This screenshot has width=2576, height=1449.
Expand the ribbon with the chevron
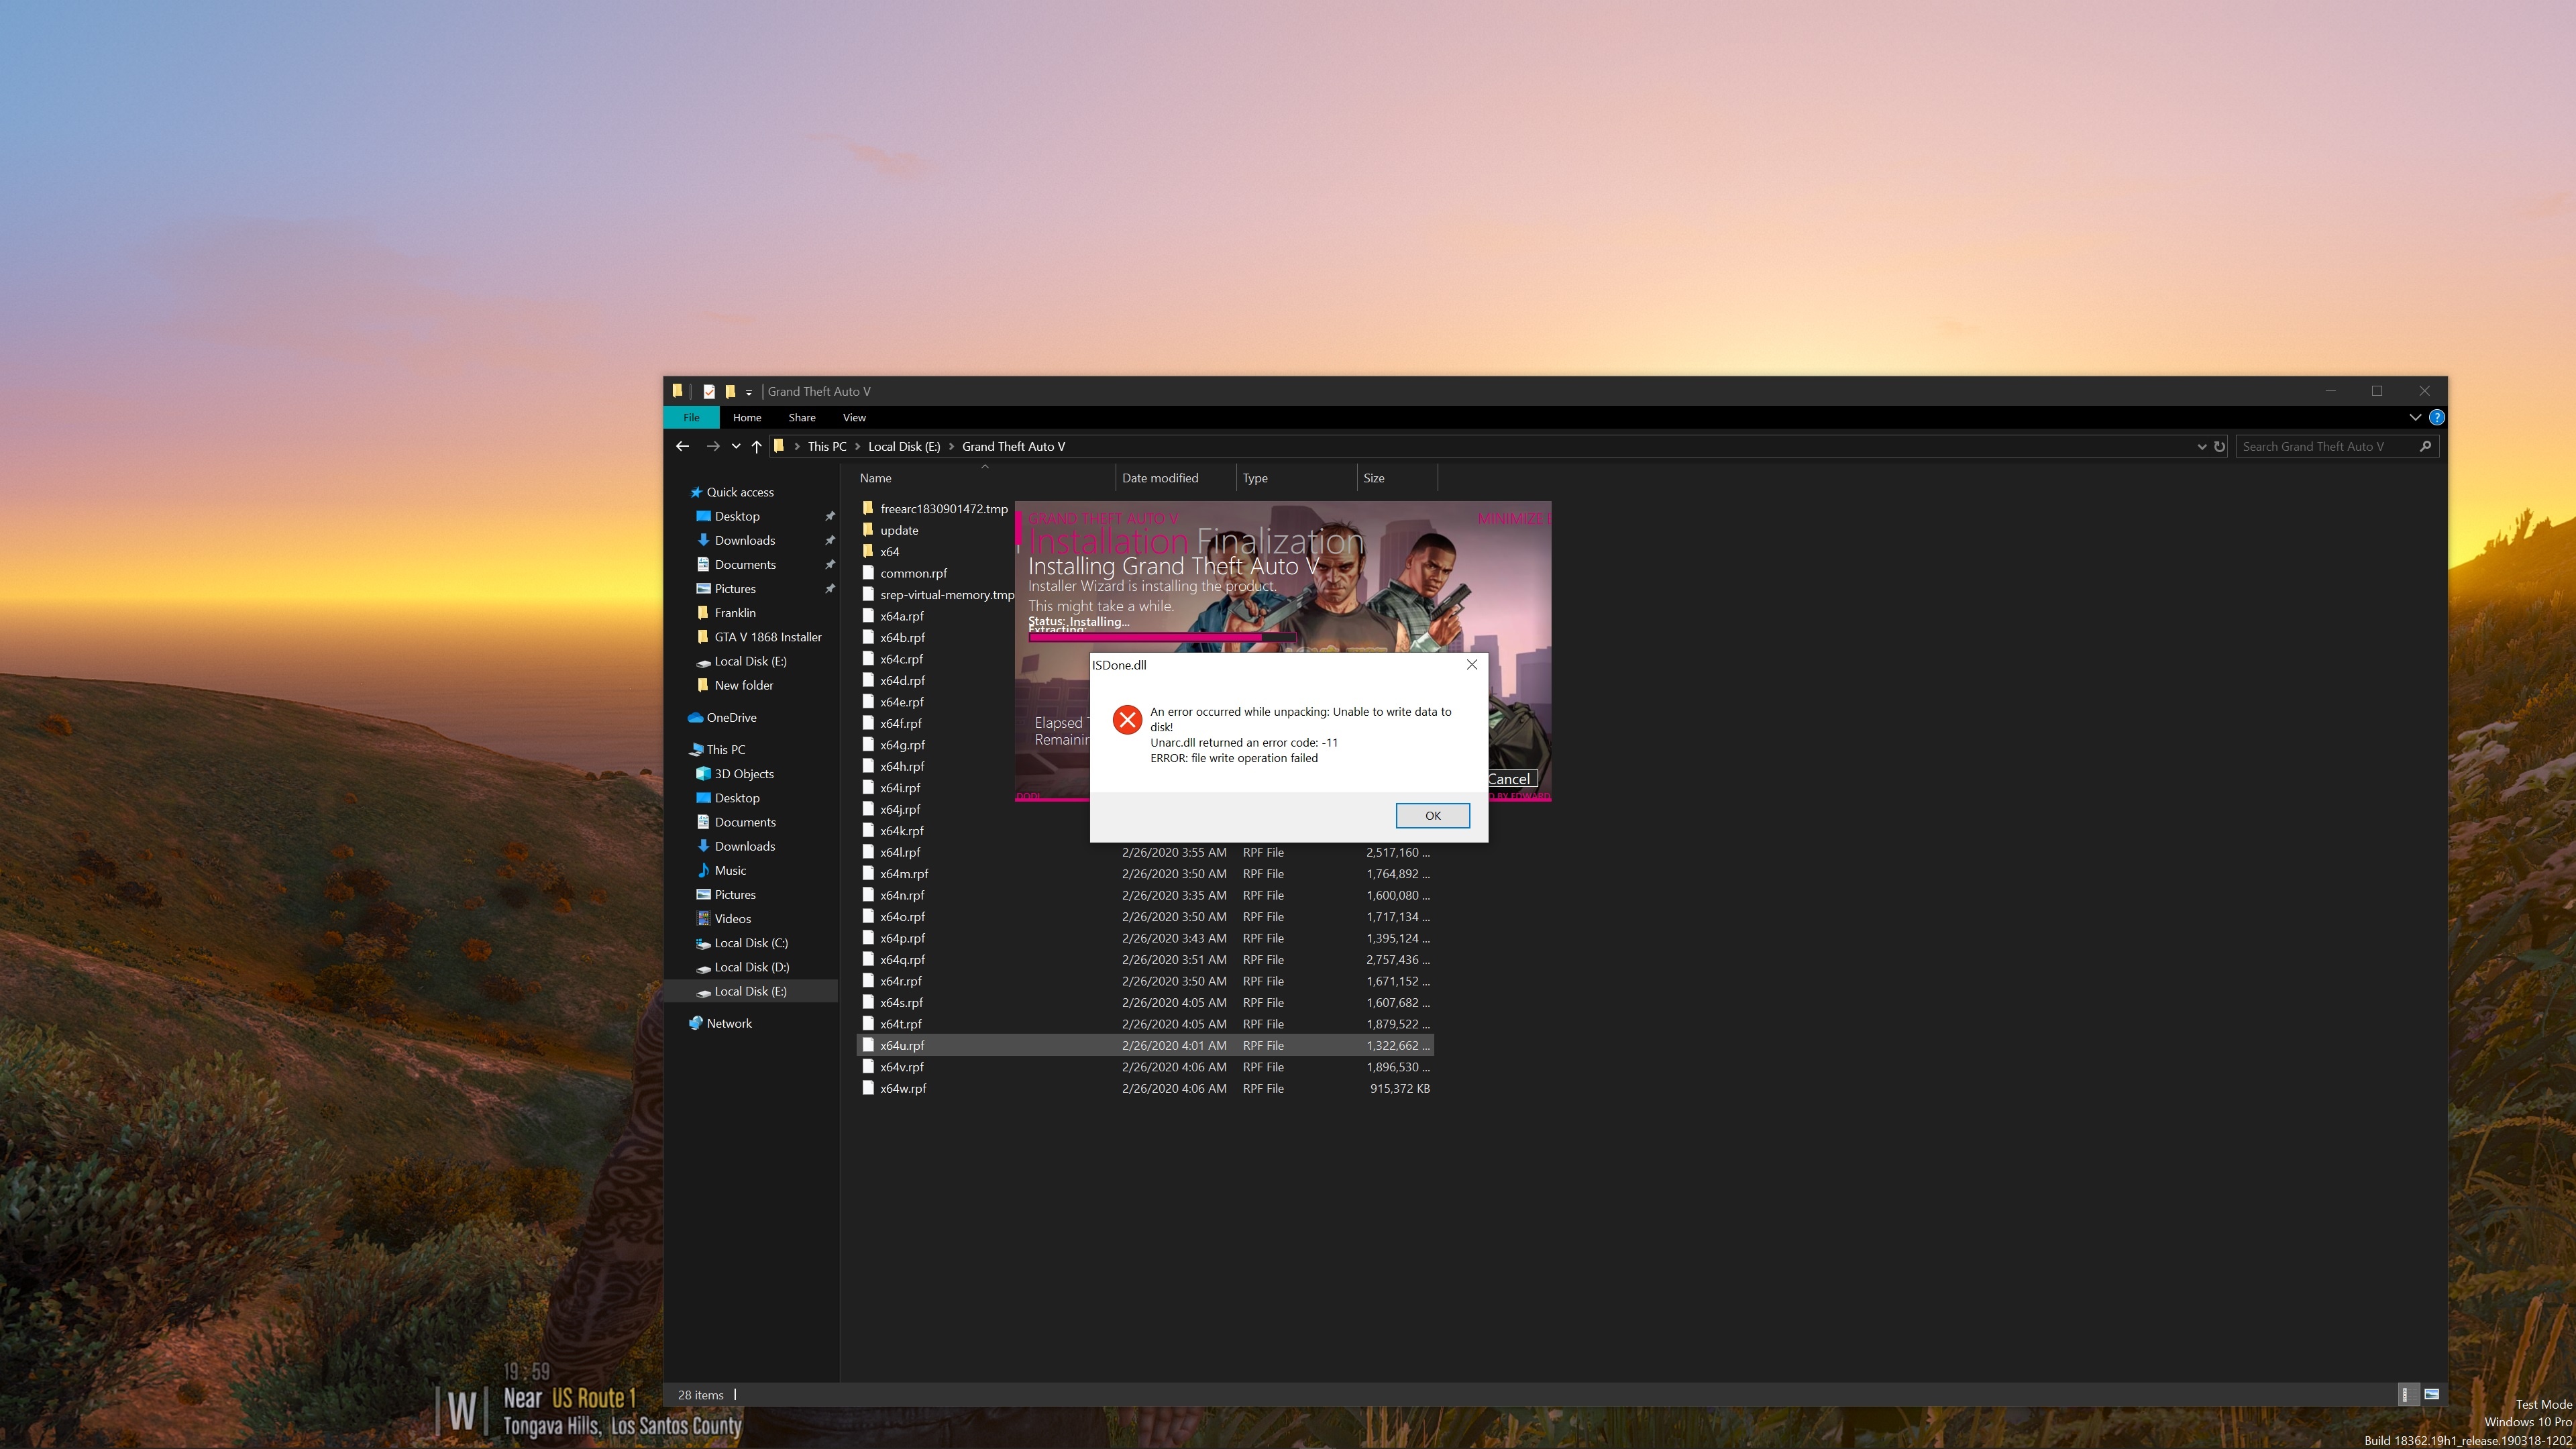2414,417
